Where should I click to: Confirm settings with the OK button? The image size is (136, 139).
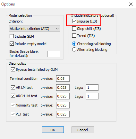53,130
